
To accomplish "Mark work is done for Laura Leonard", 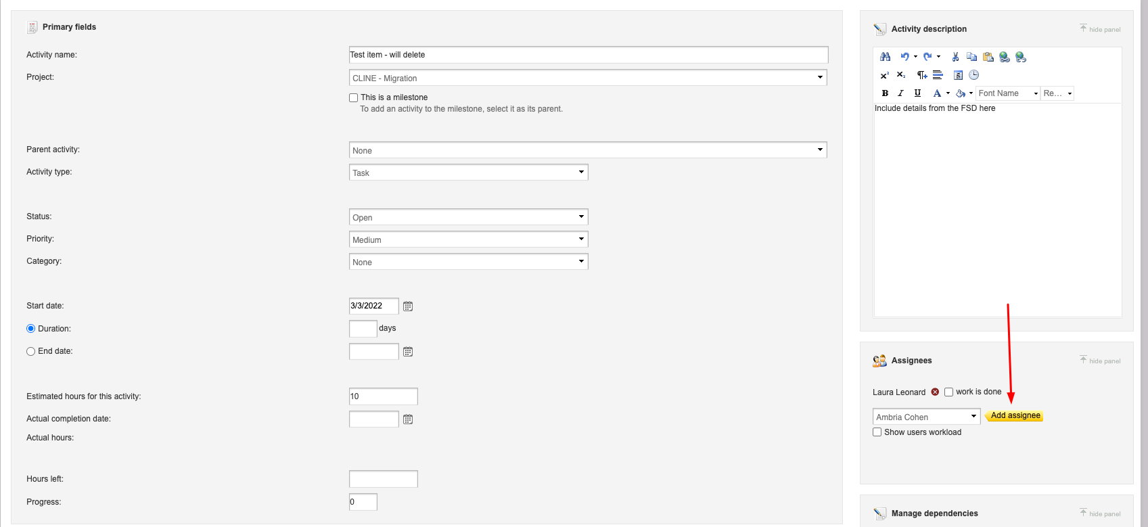I will coord(949,392).
